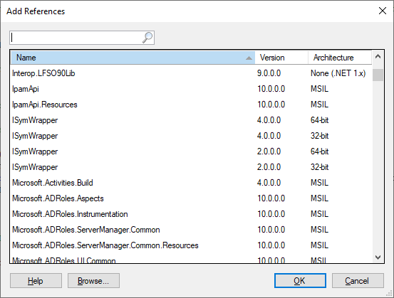Select ISymWrapper 2.0.0.0 32-bit row
394x298 pixels.
191,167
